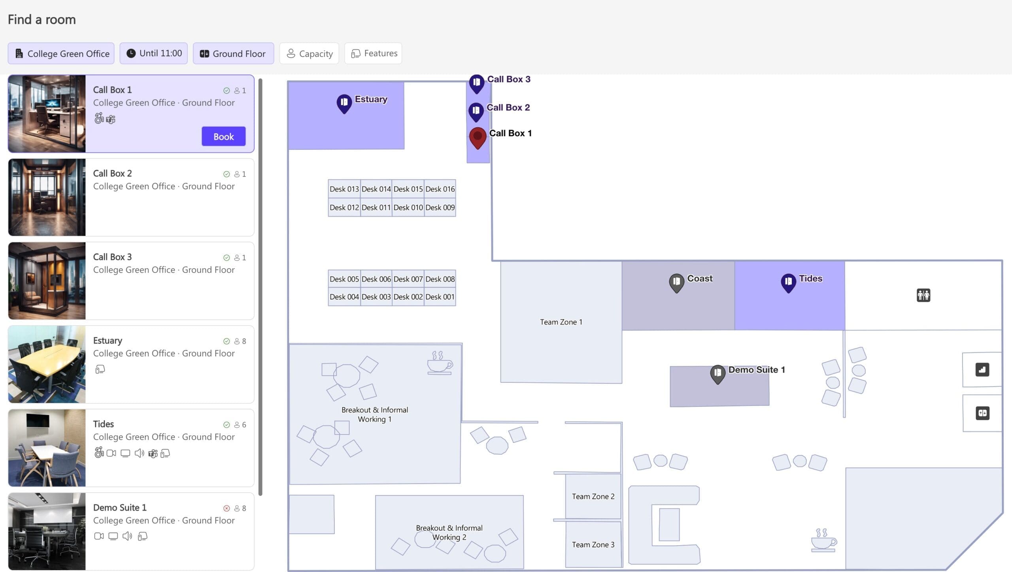The height and width of the screenshot is (572, 1012).
Task: Click the red Call Box 1 map pin
Action: tap(477, 137)
